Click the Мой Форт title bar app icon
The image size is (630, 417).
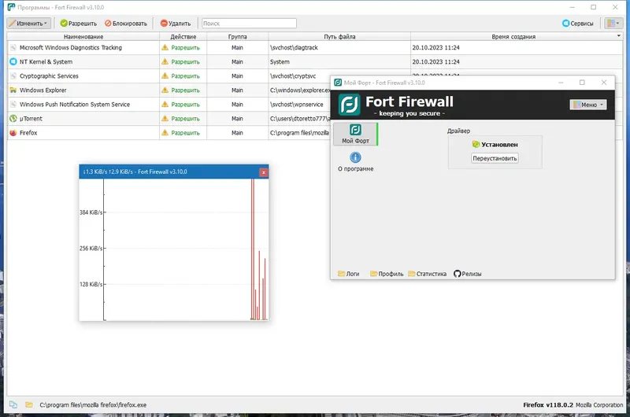tap(338, 83)
